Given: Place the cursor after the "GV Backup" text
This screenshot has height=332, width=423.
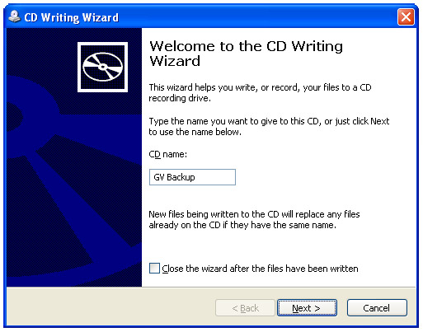Looking at the screenshot, I should tap(195, 177).
